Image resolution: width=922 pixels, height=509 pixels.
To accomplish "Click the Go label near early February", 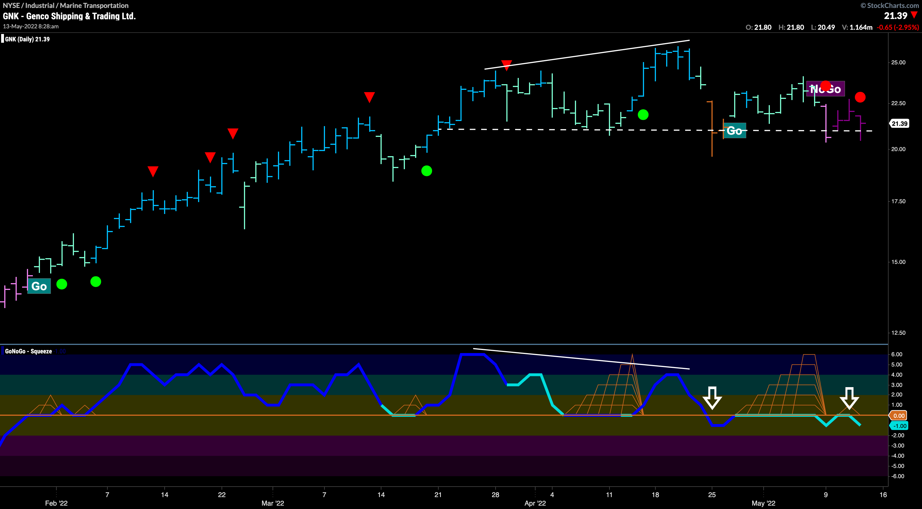I will (39, 286).
